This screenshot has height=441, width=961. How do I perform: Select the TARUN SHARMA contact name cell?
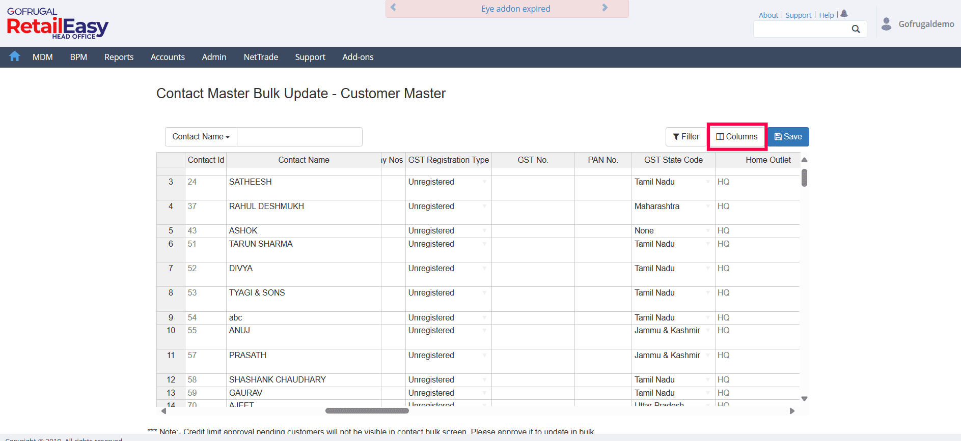pos(304,250)
